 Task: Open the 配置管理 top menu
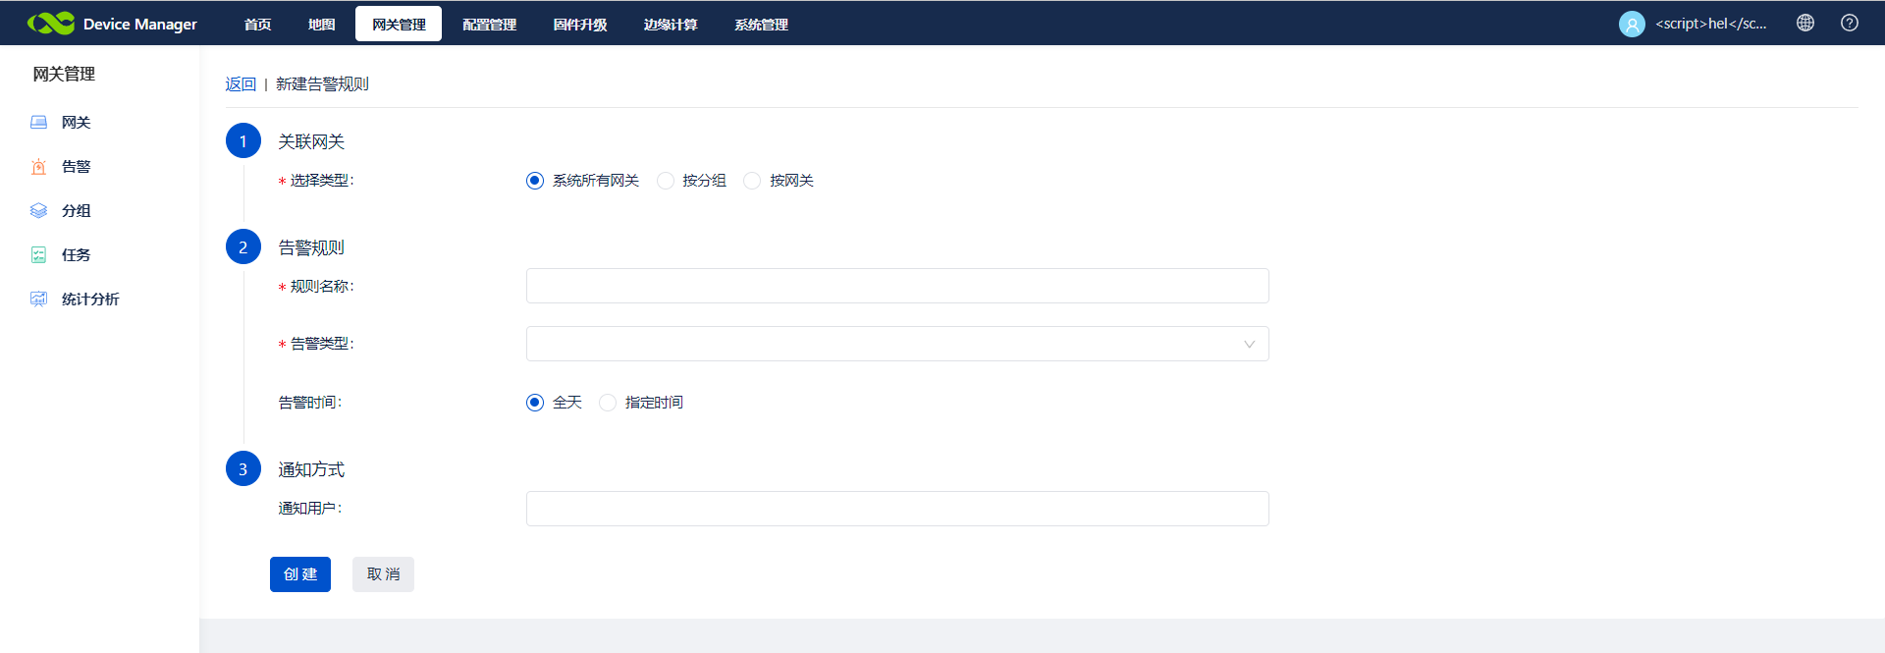(x=489, y=25)
